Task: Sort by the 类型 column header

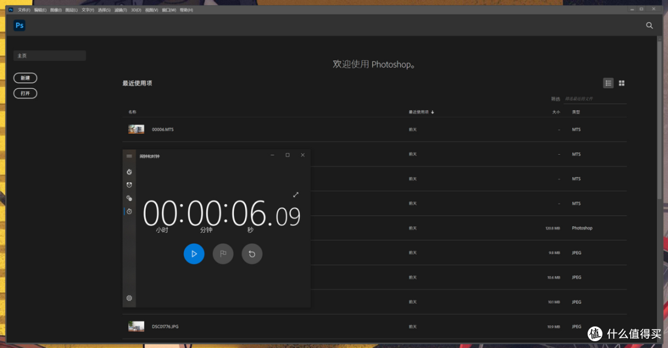Action: point(576,112)
